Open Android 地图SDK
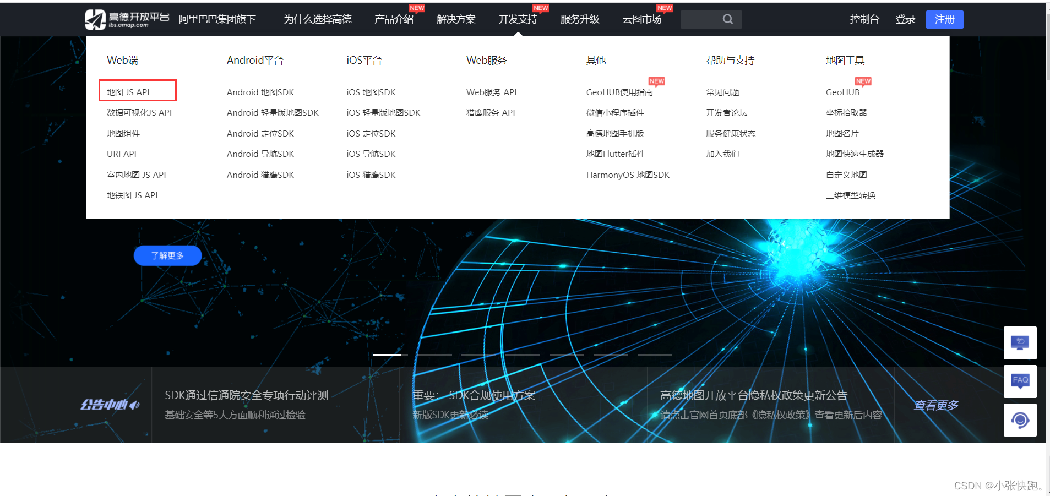Viewport: 1050px width, 496px height. coord(260,92)
